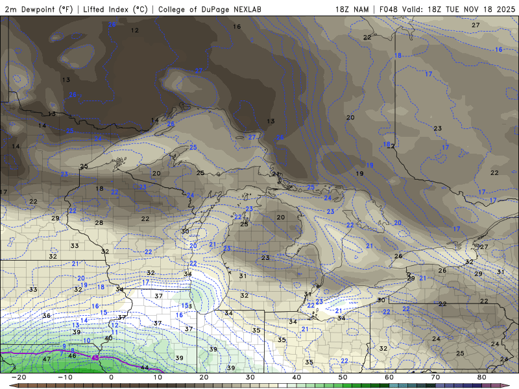Viewport: 519px width, 389px height.
Task: Click the blue "7" lifted index label
Action: [62, 353]
